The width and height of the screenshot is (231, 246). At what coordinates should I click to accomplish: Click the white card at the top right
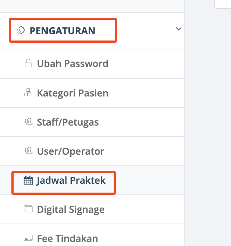223,4
